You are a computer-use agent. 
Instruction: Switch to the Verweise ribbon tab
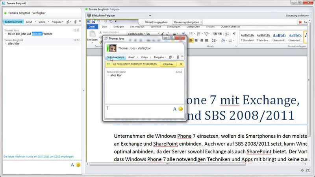(156, 26)
